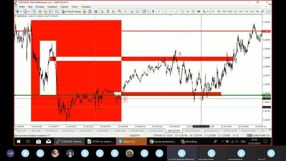
Task: Click the New Chart icon
Action: click(17, 12)
